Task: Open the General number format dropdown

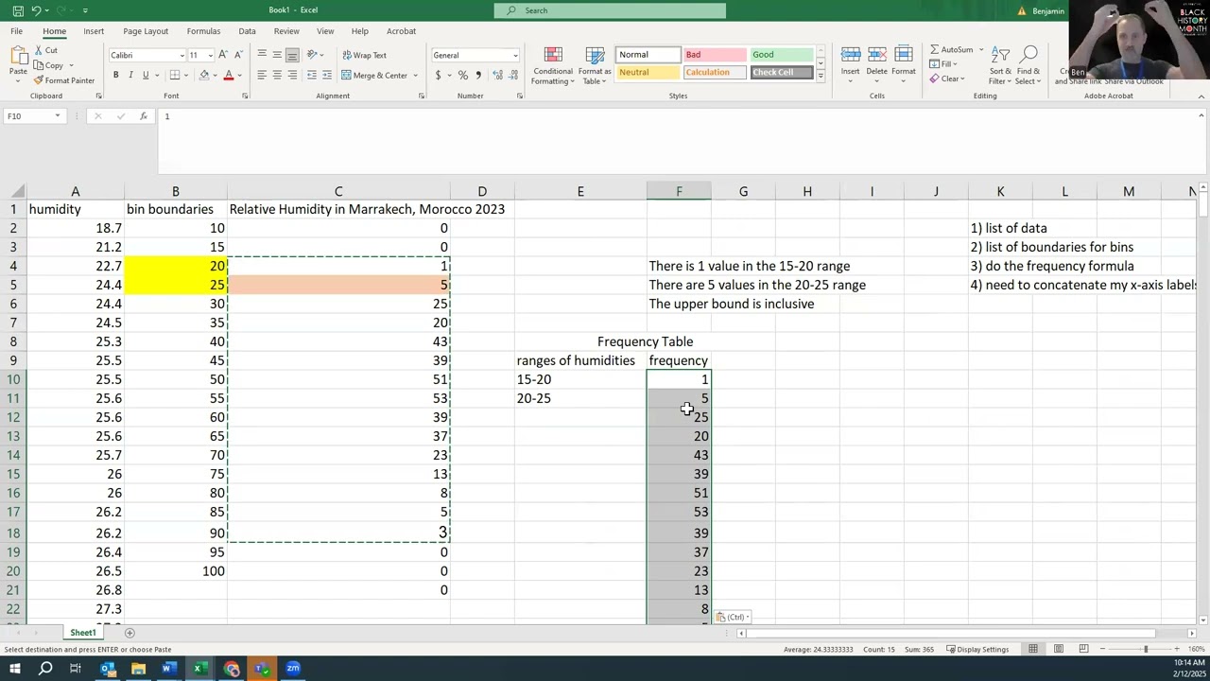Action: pyautogui.click(x=515, y=55)
